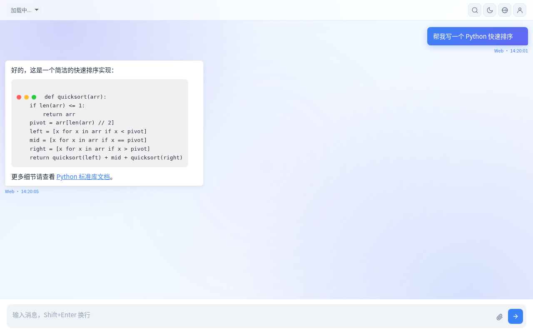Click the reply text 好的，这是一个简洁的快速排序实现
The width and height of the screenshot is (533, 333).
[x=62, y=70]
